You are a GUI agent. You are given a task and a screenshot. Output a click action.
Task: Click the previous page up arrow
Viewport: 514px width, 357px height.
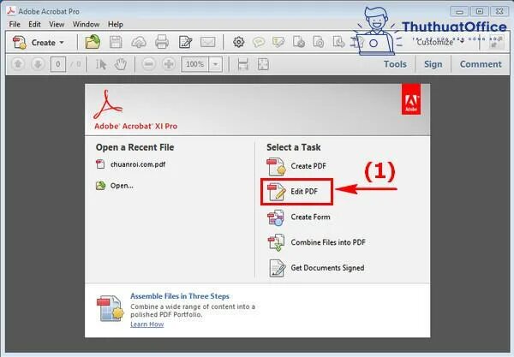(x=18, y=64)
